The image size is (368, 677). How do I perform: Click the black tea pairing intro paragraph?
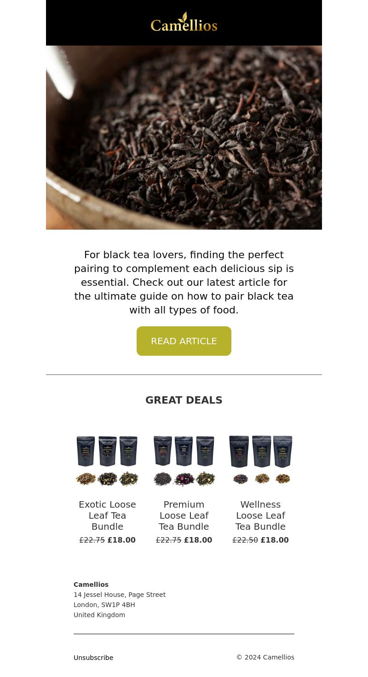(184, 283)
